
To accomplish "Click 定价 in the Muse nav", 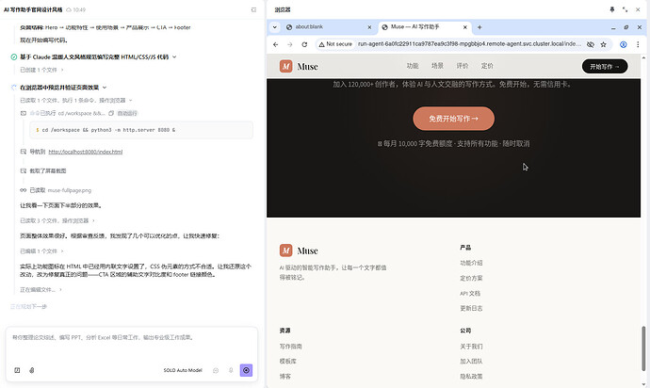I will point(487,66).
